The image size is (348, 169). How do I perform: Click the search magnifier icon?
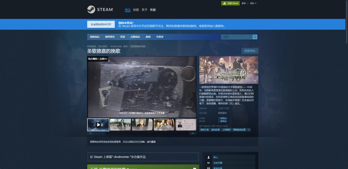255,37
